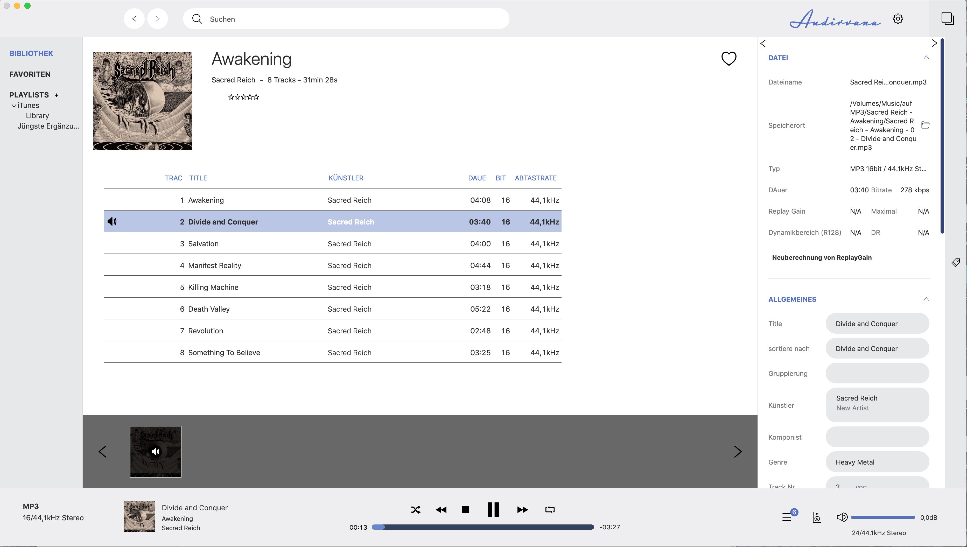This screenshot has height=547, width=967.
Task: Collapse the DATEI section
Action: 926,58
